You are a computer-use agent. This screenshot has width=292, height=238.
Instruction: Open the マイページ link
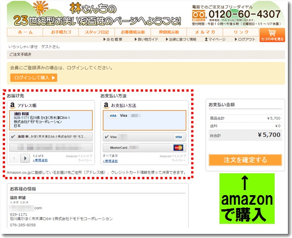point(215,39)
